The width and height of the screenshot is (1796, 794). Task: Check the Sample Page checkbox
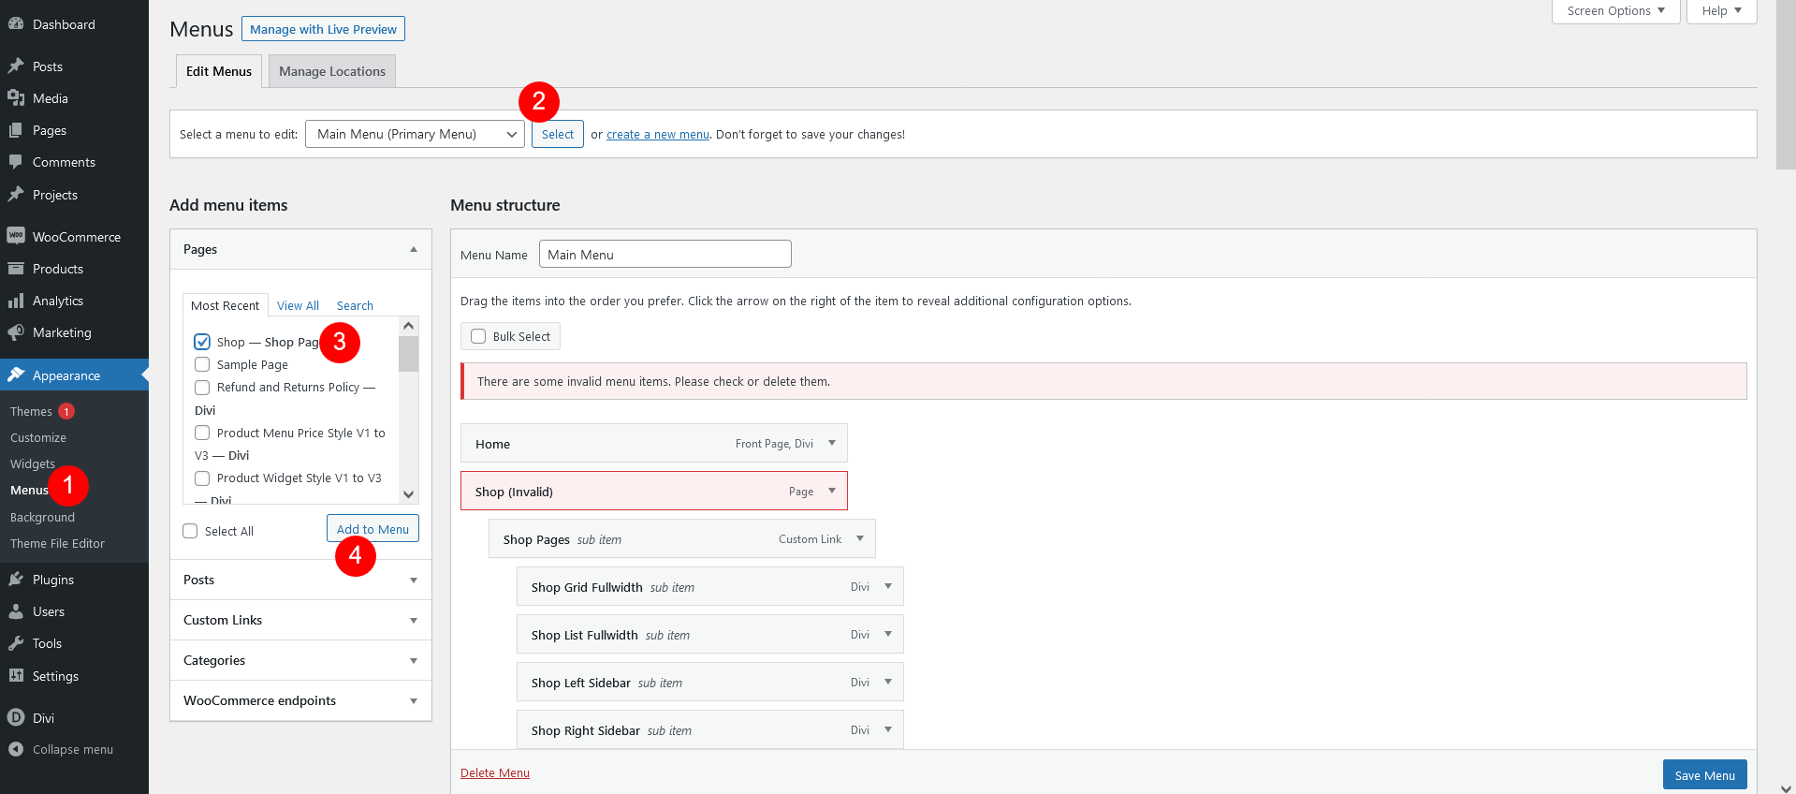point(202,364)
